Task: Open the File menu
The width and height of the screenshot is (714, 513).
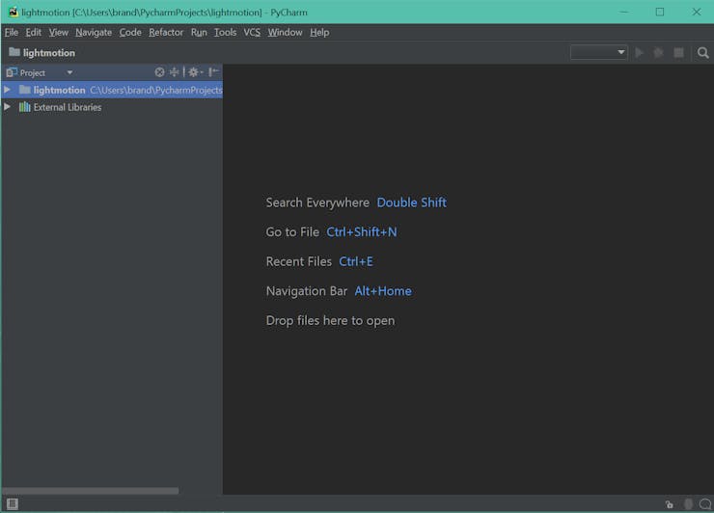Action: tap(12, 33)
